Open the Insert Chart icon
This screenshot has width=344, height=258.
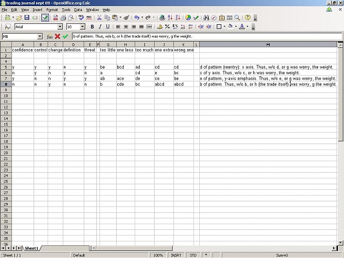click(188, 18)
